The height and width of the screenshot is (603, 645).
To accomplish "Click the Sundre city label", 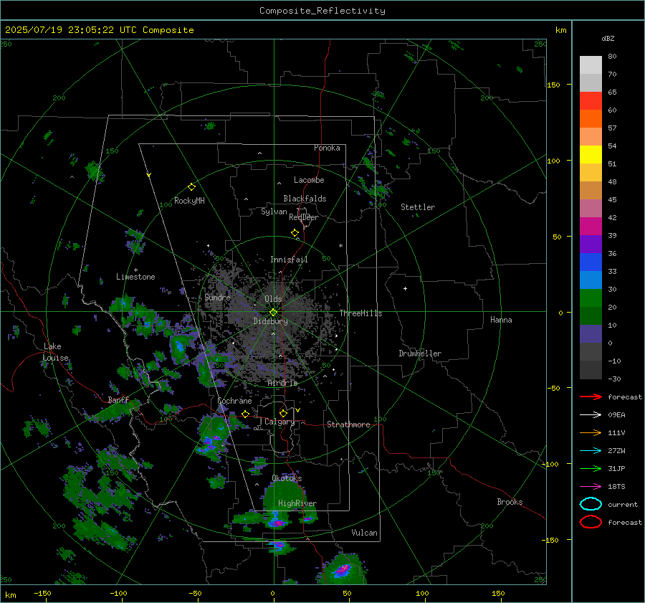I will 217,298.
